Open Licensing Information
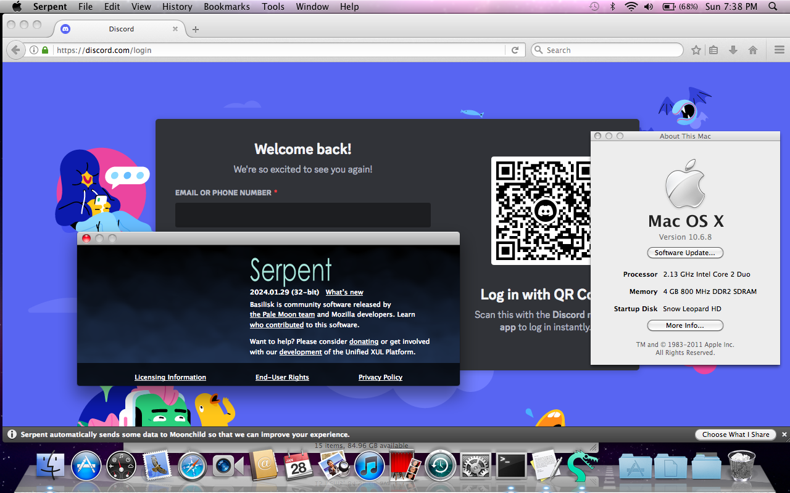Viewport: 790px width, 493px height. tap(170, 377)
